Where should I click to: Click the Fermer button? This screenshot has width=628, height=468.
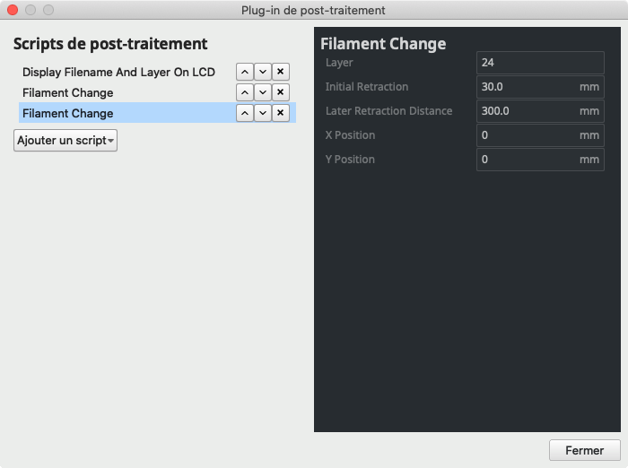coord(584,450)
